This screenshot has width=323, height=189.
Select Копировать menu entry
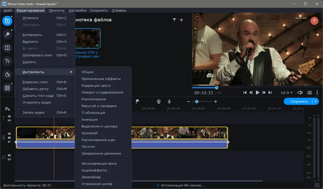pos(45,35)
